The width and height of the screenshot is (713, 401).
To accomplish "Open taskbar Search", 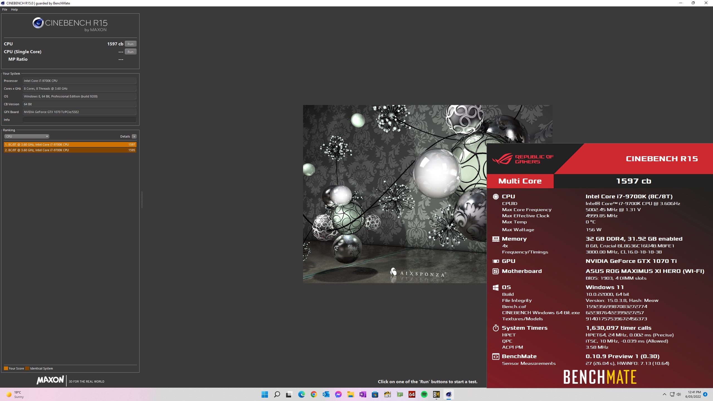I will (277, 394).
